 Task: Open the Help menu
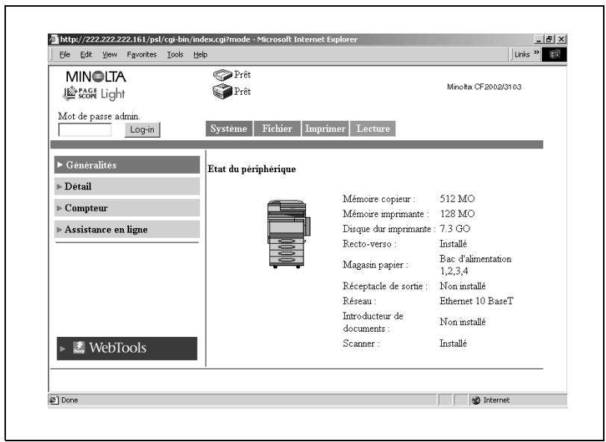point(201,54)
